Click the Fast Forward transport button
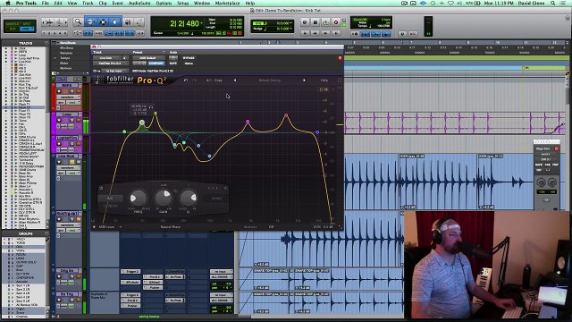Image resolution: width=572 pixels, height=322 pixels. [325, 33]
